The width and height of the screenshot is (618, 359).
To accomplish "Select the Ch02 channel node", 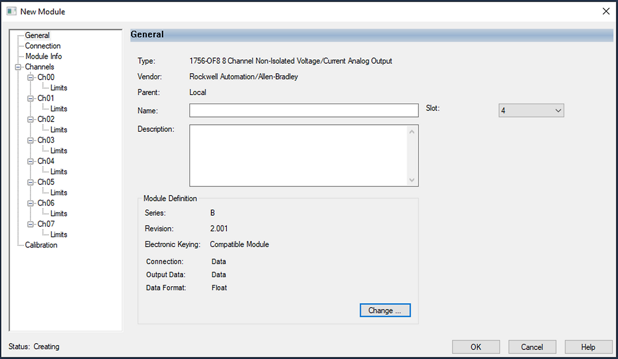I will pos(45,119).
